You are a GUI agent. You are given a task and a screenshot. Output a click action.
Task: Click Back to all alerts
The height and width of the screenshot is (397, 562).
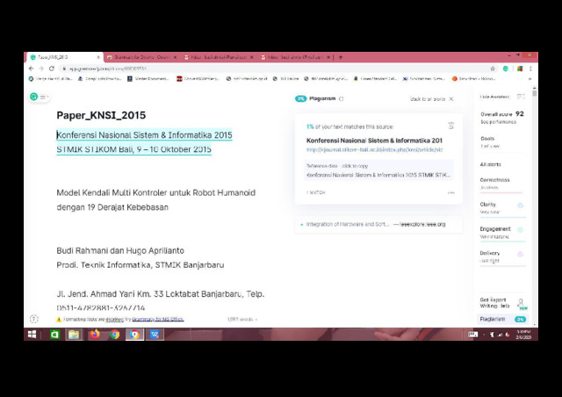[x=428, y=99]
